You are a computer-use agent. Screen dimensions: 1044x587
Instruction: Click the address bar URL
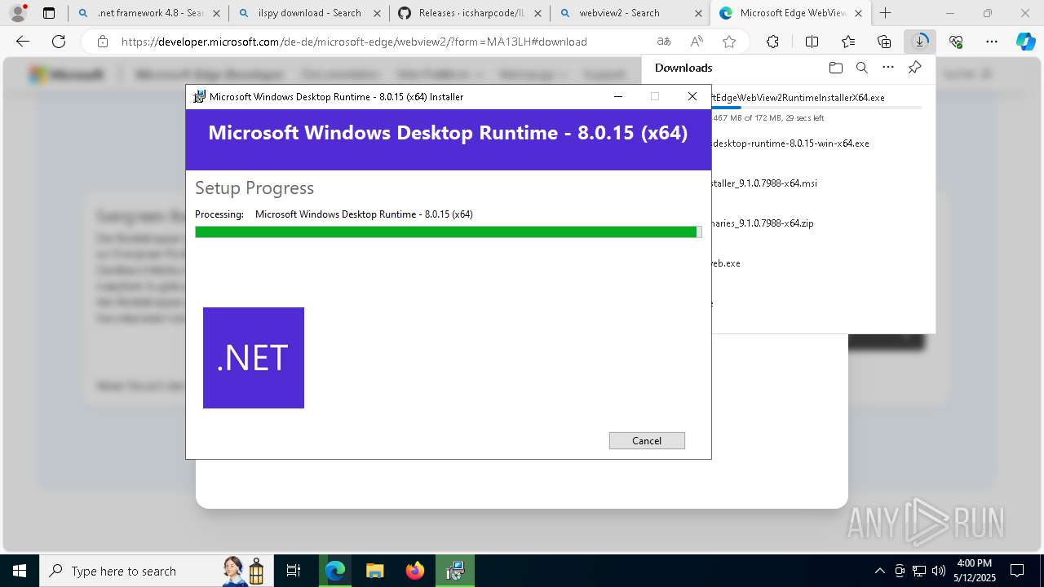[x=354, y=42]
